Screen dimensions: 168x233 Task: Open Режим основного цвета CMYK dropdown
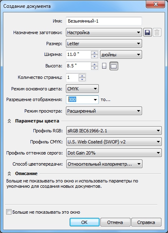click(x=82, y=89)
